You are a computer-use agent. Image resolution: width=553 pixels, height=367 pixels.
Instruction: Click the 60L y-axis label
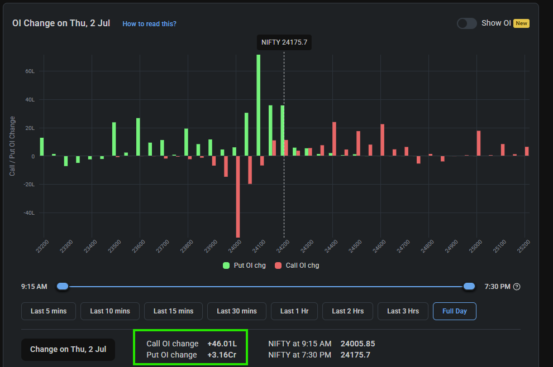pyautogui.click(x=30, y=71)
